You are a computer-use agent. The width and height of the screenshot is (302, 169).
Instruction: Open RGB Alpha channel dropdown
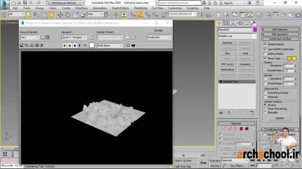(109, 46)
